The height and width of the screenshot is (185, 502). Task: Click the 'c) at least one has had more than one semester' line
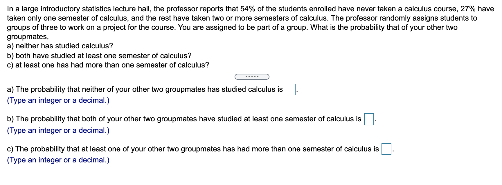click(108, 65)
